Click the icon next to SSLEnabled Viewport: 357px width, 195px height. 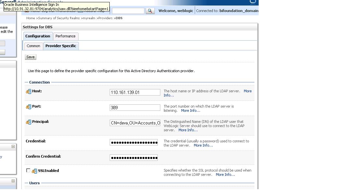tap(34, 171)
